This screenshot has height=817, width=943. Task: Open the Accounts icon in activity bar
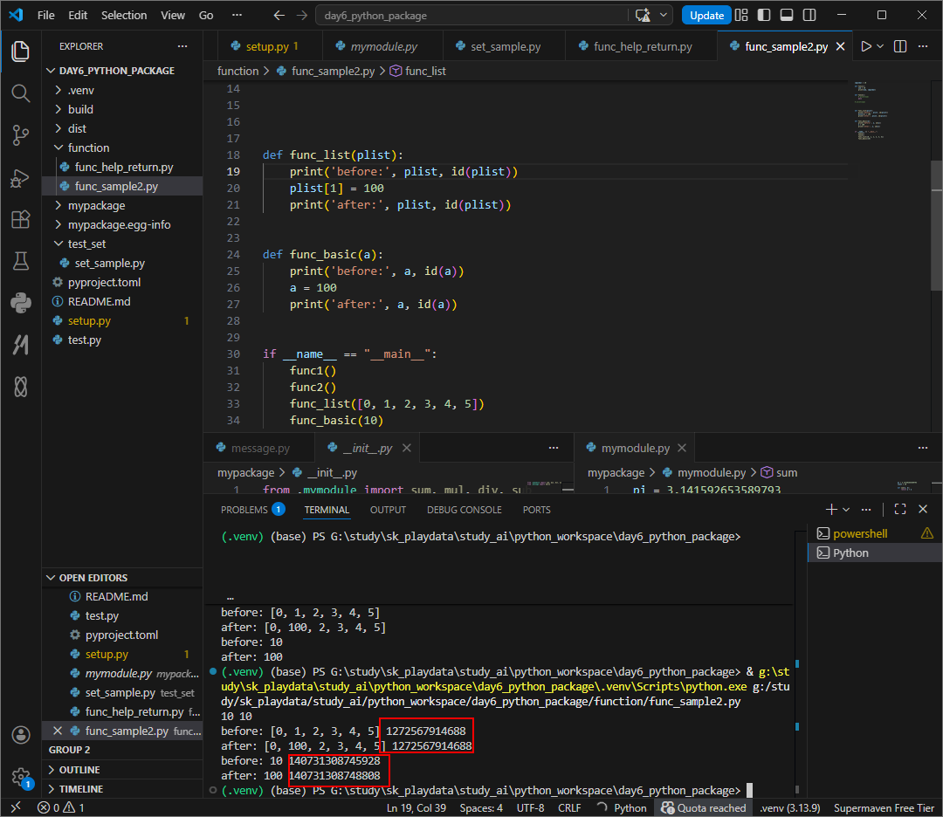(20, 735)
